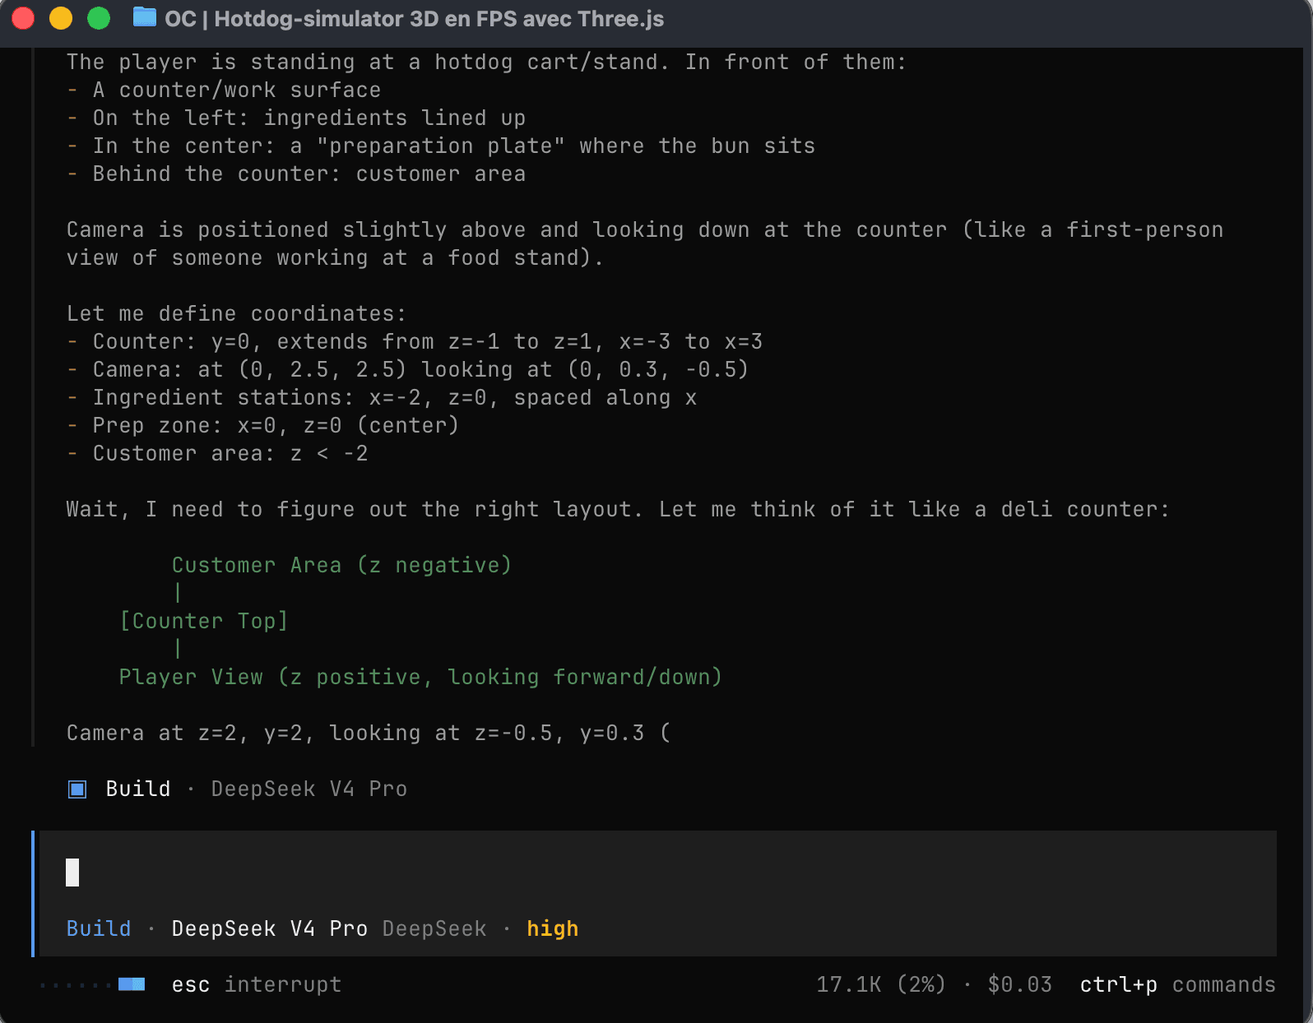The height and width of the screenshot is (1023, 1313).
Task: Click the green maximize window button
Action: click(x=99, y=18)
